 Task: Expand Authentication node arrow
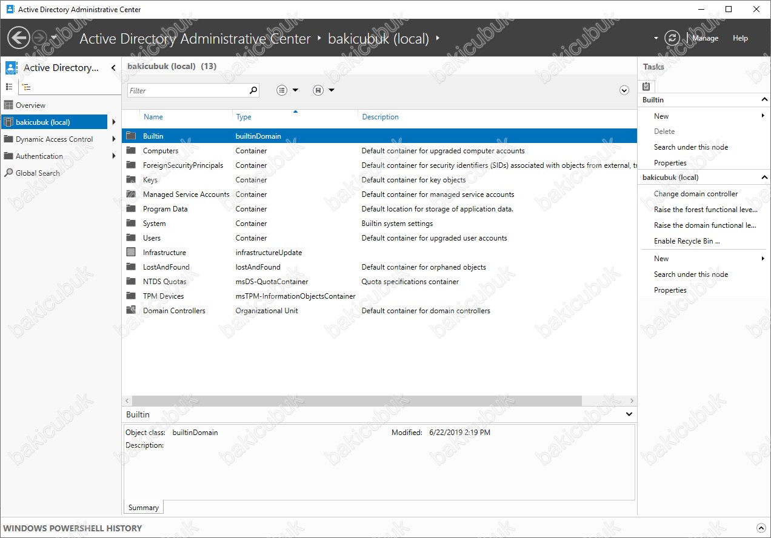(x=113, y=156)
